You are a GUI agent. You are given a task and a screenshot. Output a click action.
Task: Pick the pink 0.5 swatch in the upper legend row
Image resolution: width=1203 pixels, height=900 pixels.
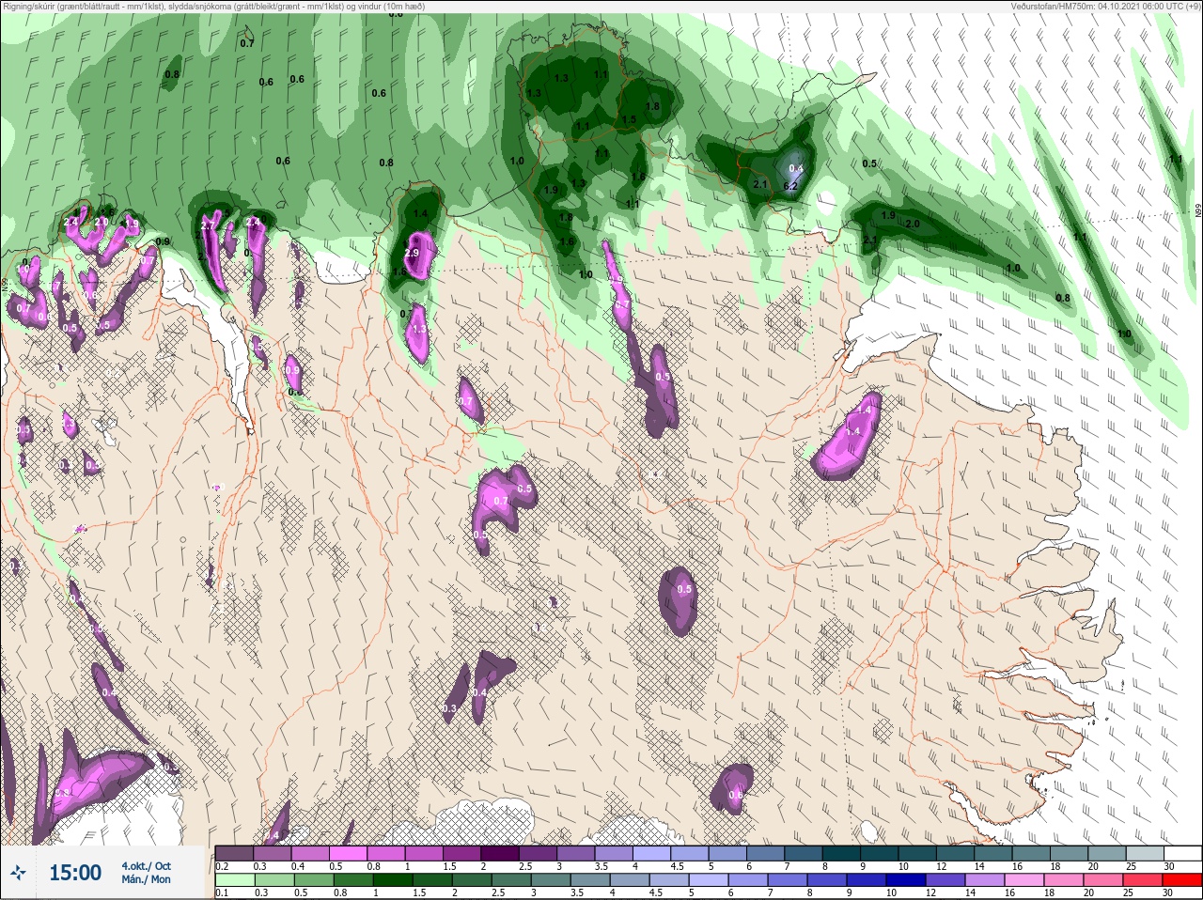(350, 853)
